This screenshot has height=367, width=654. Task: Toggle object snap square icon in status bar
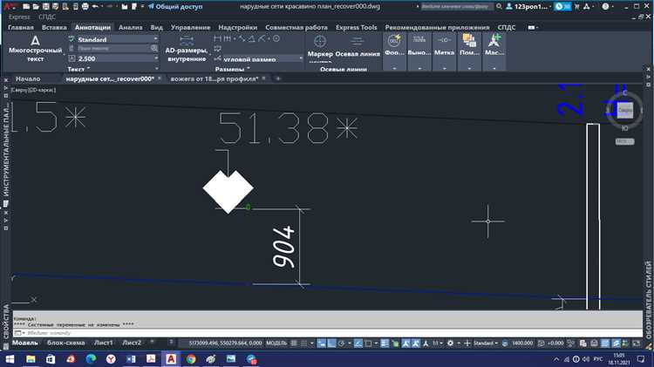[368, 343]
